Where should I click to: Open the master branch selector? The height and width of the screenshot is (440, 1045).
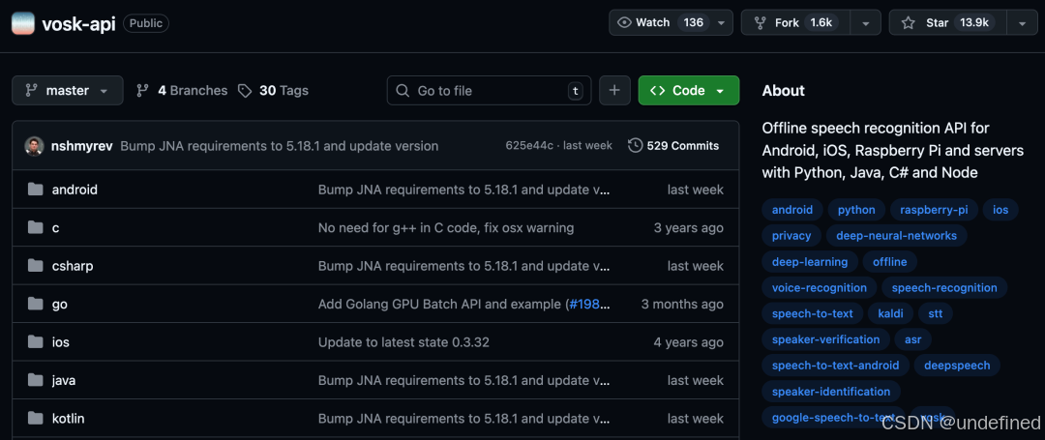[x=68, y=91]
